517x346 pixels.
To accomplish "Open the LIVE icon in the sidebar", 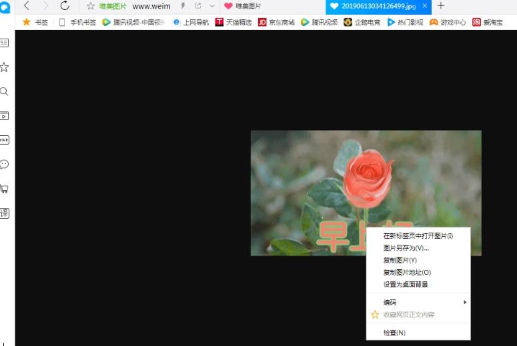I will pyautogui.click(x=5, y=140).
